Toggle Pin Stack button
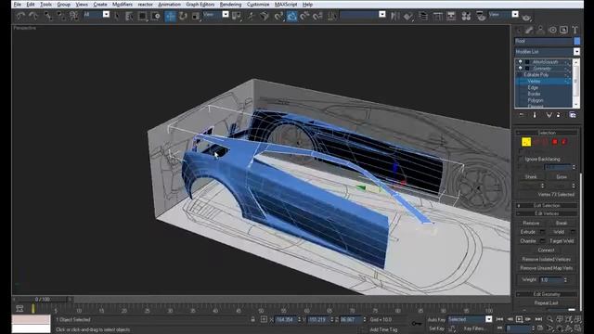594x334 pixels. coord(522,115)
